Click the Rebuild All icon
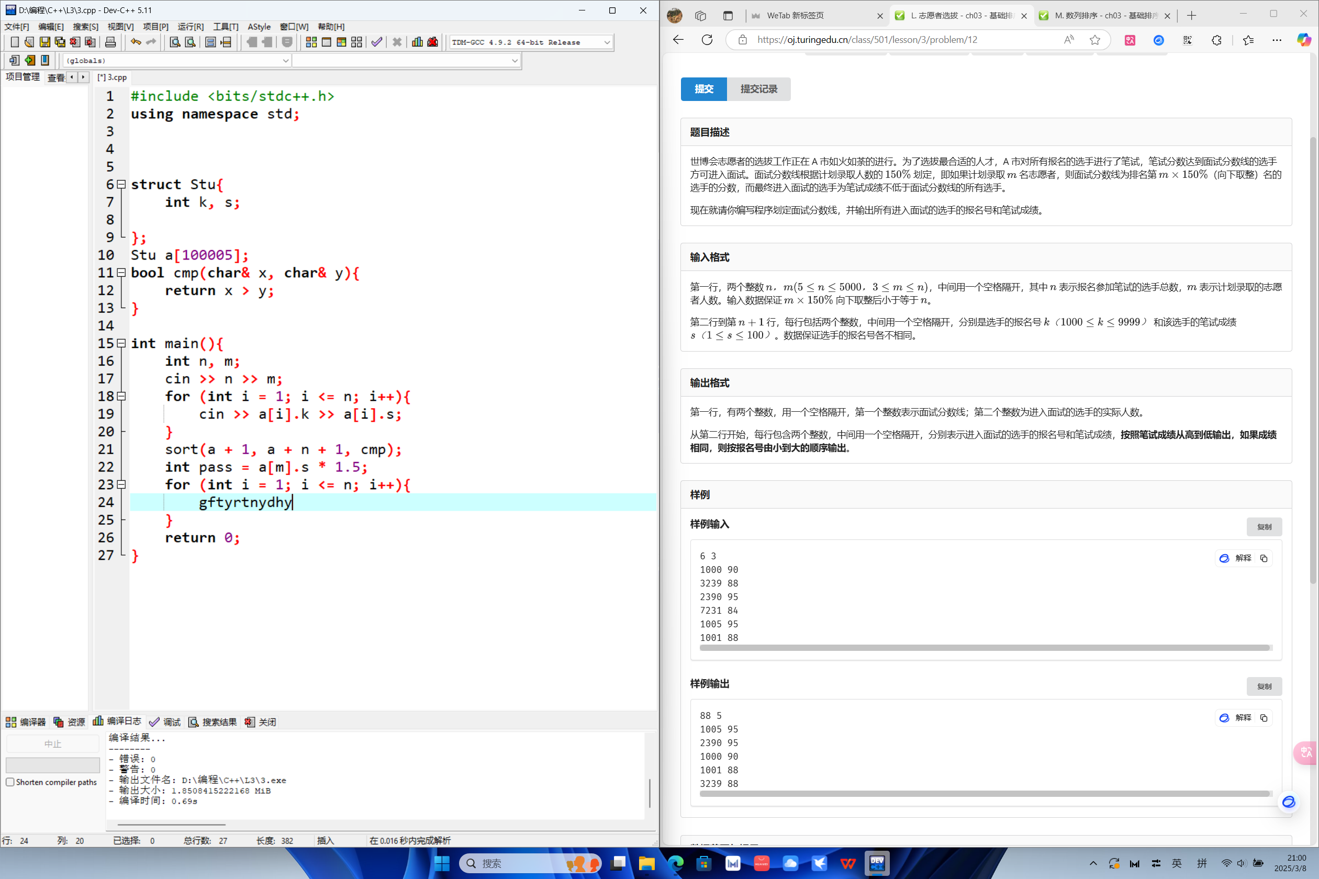1319x879 pixels. tap(356, 42)
